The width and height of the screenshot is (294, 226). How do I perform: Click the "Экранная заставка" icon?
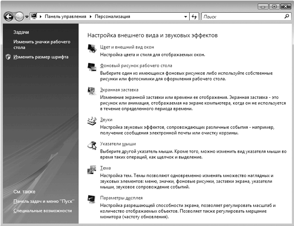pos(92,91)
